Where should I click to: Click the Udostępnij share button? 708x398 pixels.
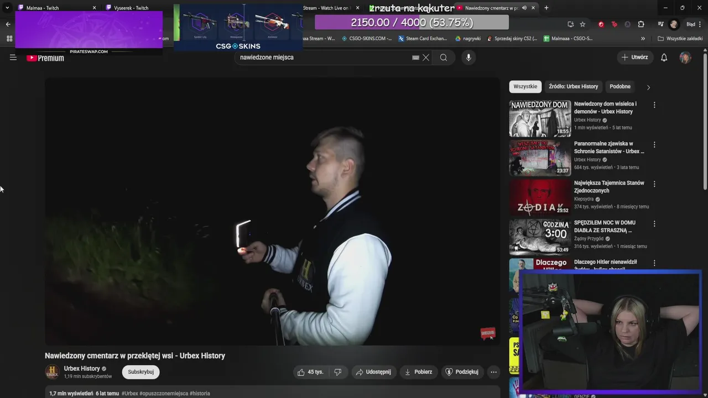373,372
